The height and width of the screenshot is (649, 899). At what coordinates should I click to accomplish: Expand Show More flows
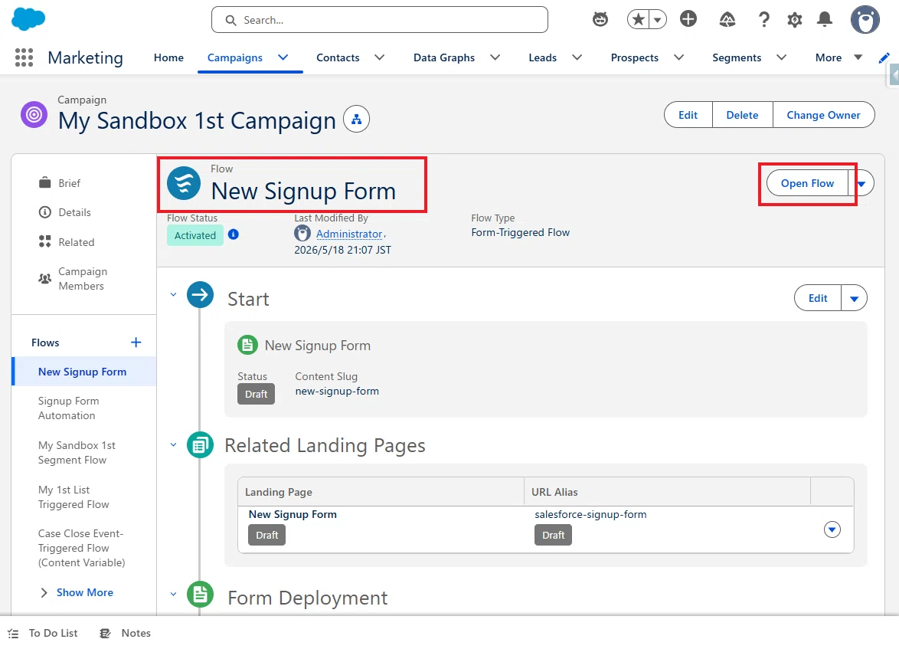point(77,592)
